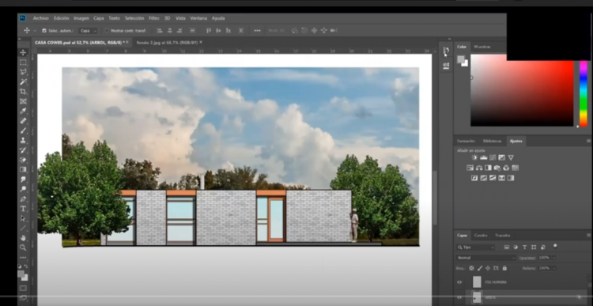Open the Capa auto-select dropdown
The width and height of the screenshot is (593, 306).
[x=89, y=31]
